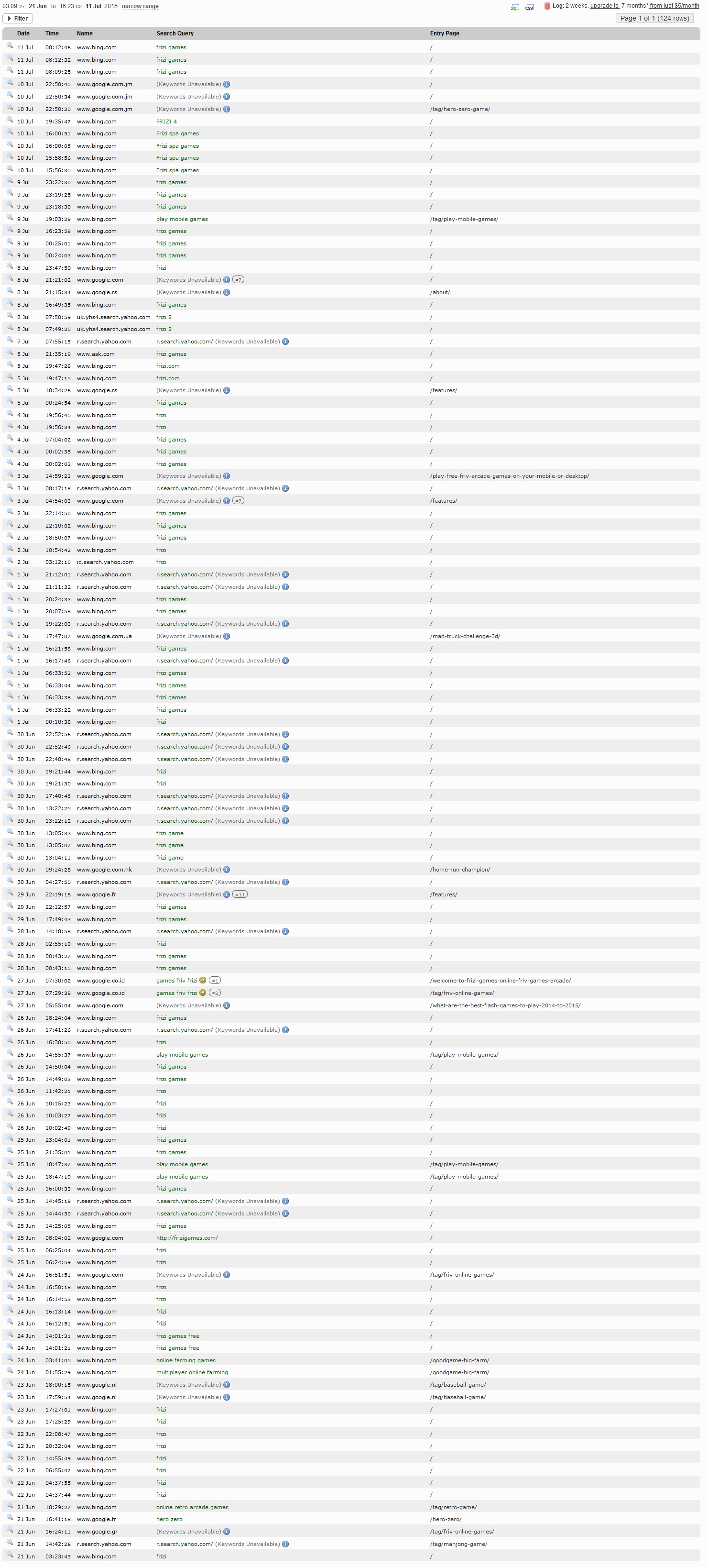Open the http://frizigames.com/ search query link
The height and width of the screenshot is (1567, 708).
click(186, 1238)
